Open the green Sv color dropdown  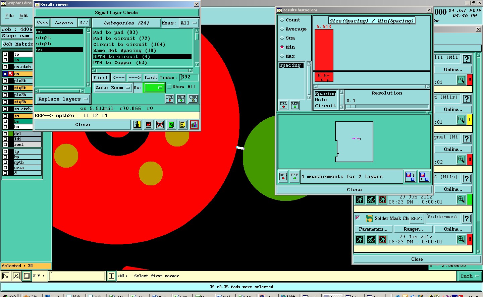pyautogui.click(x=155, y=88)
